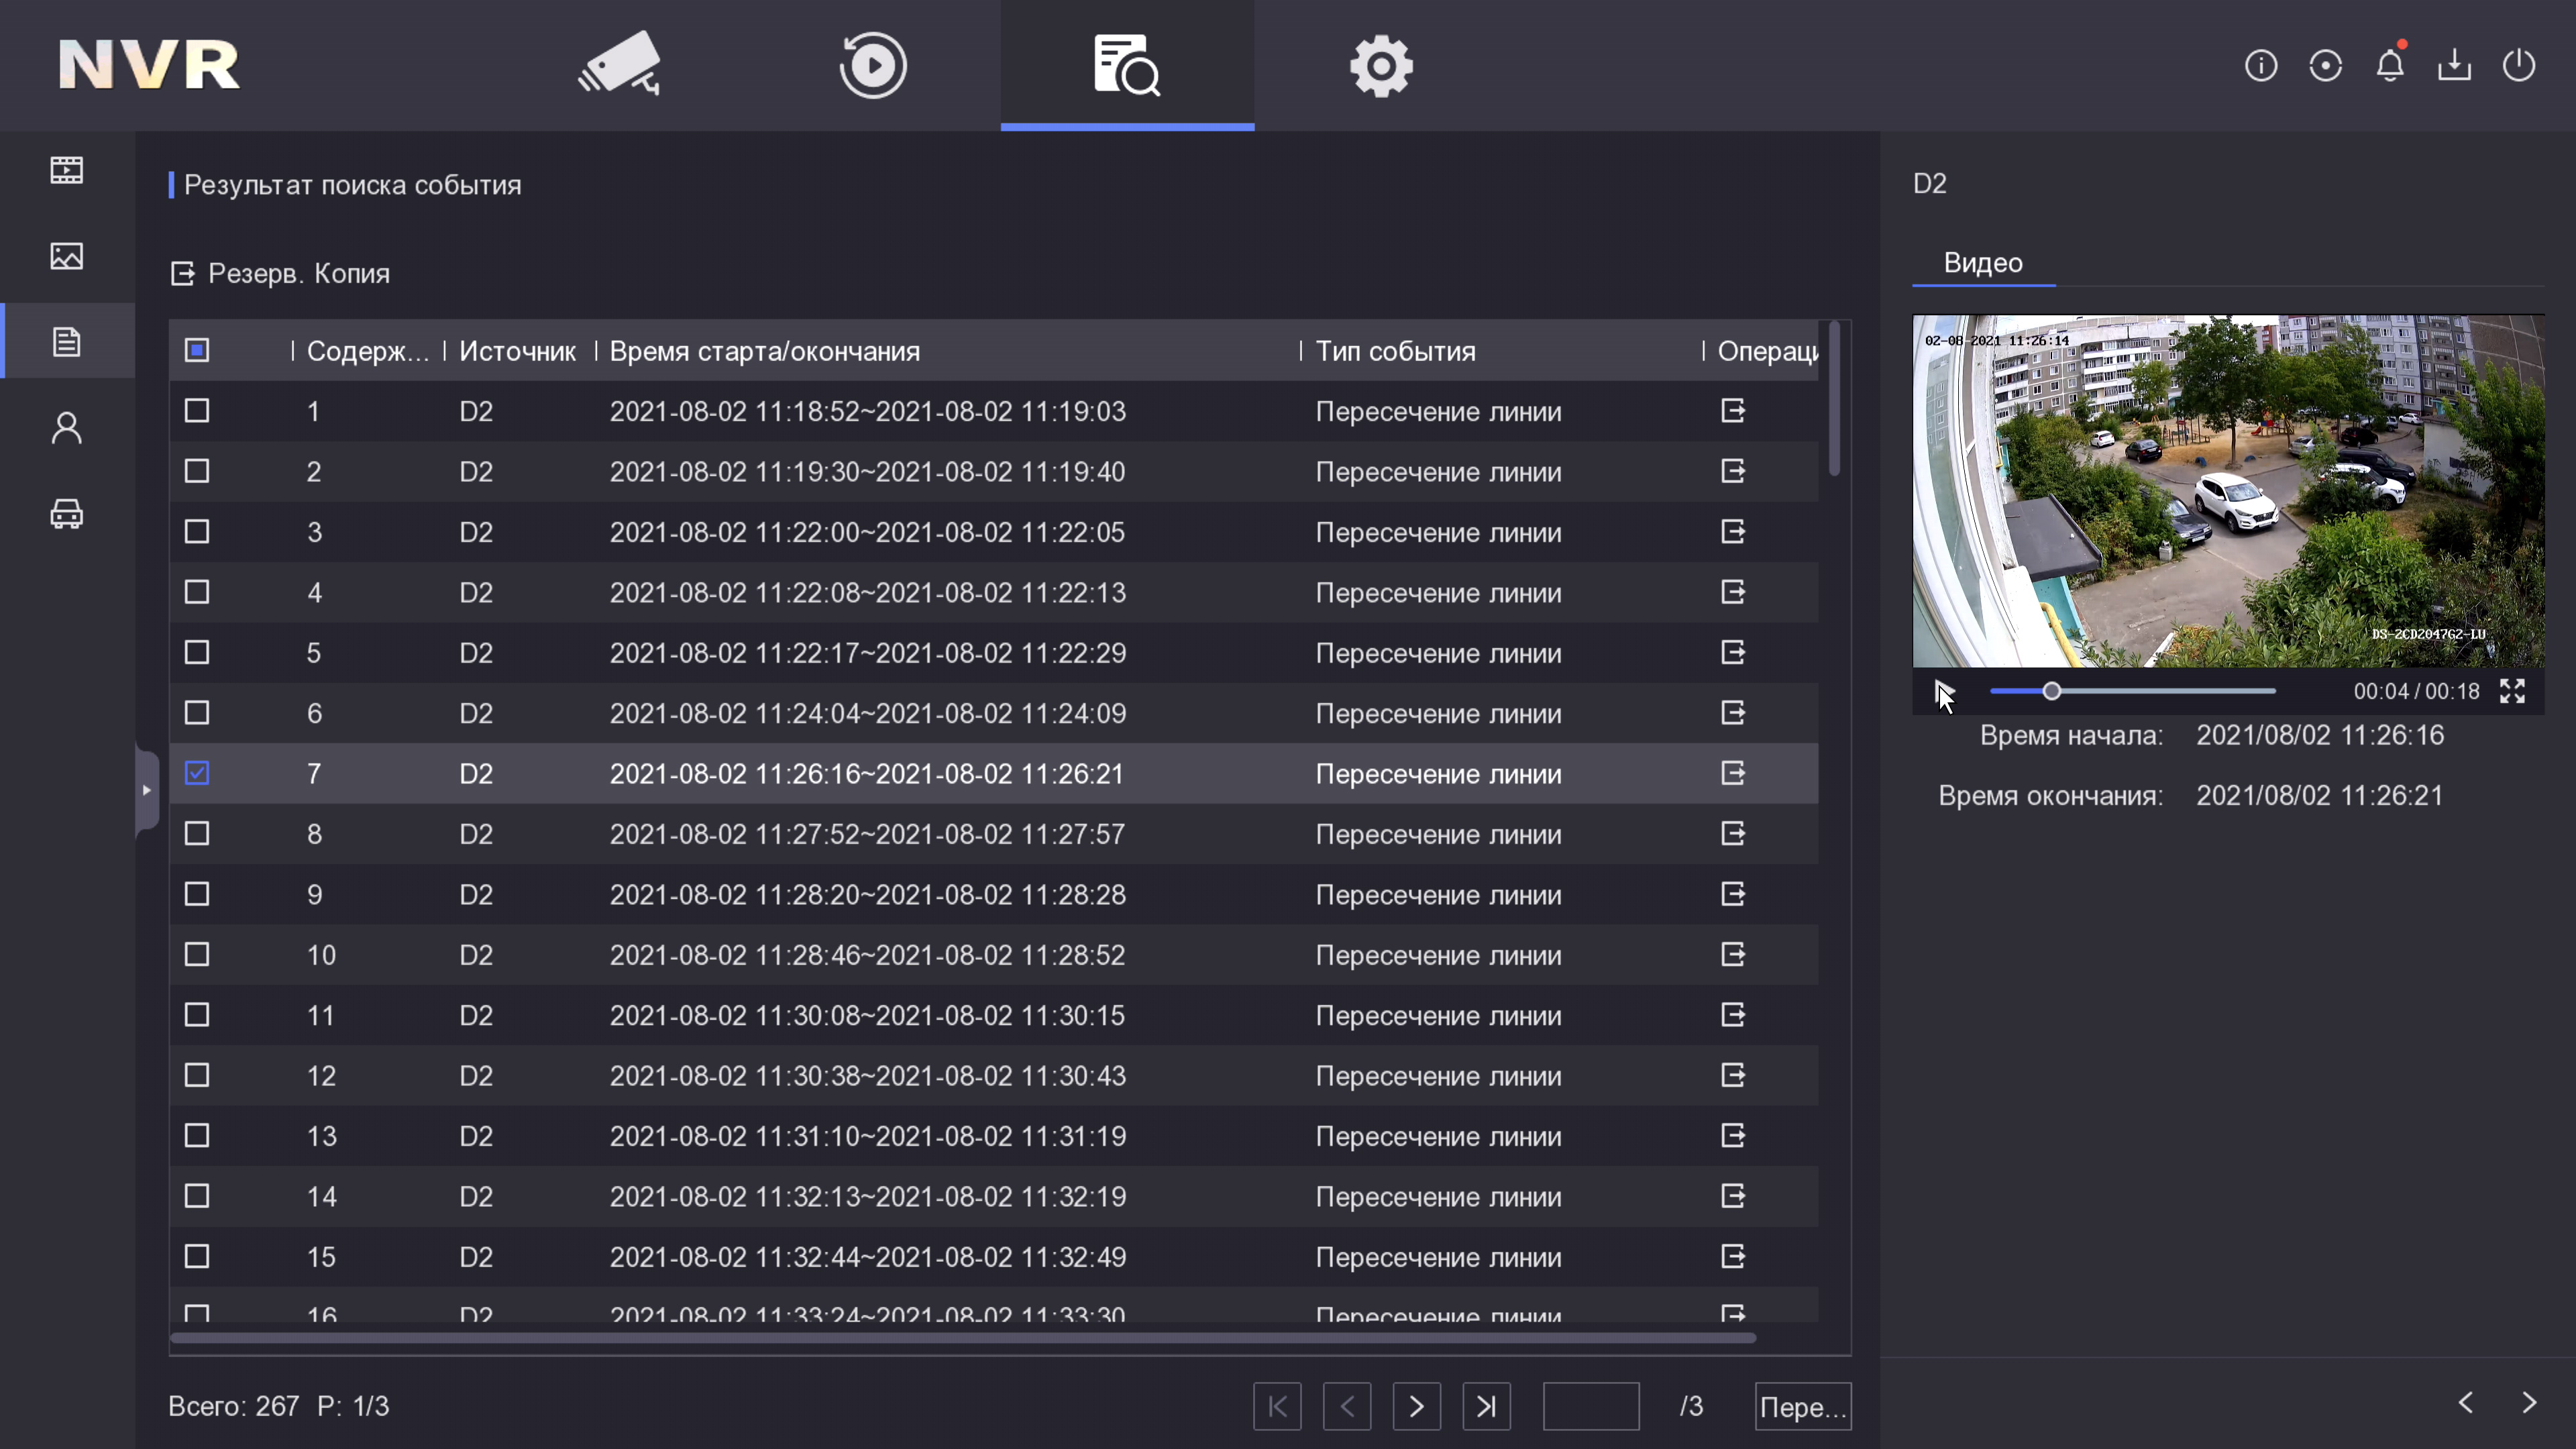Toggle fullscreen for the video preview

2513,691
